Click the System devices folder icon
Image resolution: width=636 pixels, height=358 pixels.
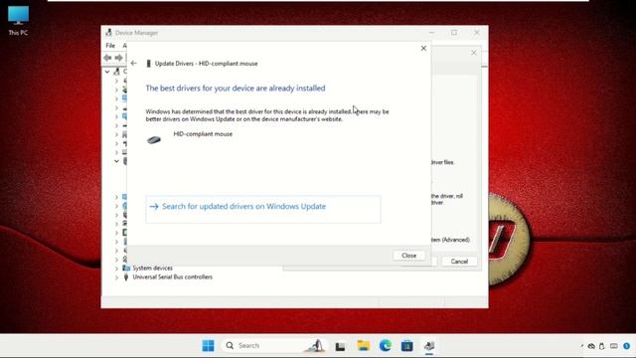pyautogui.click(x=126, y=268)
